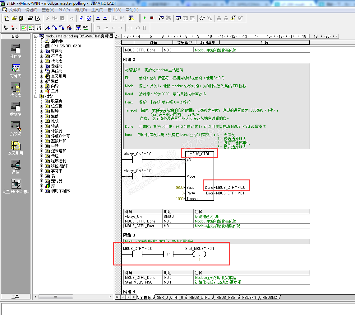Delete network using red-marked toolbar icon
The image size is (355, 315).
tap(14, 28)
